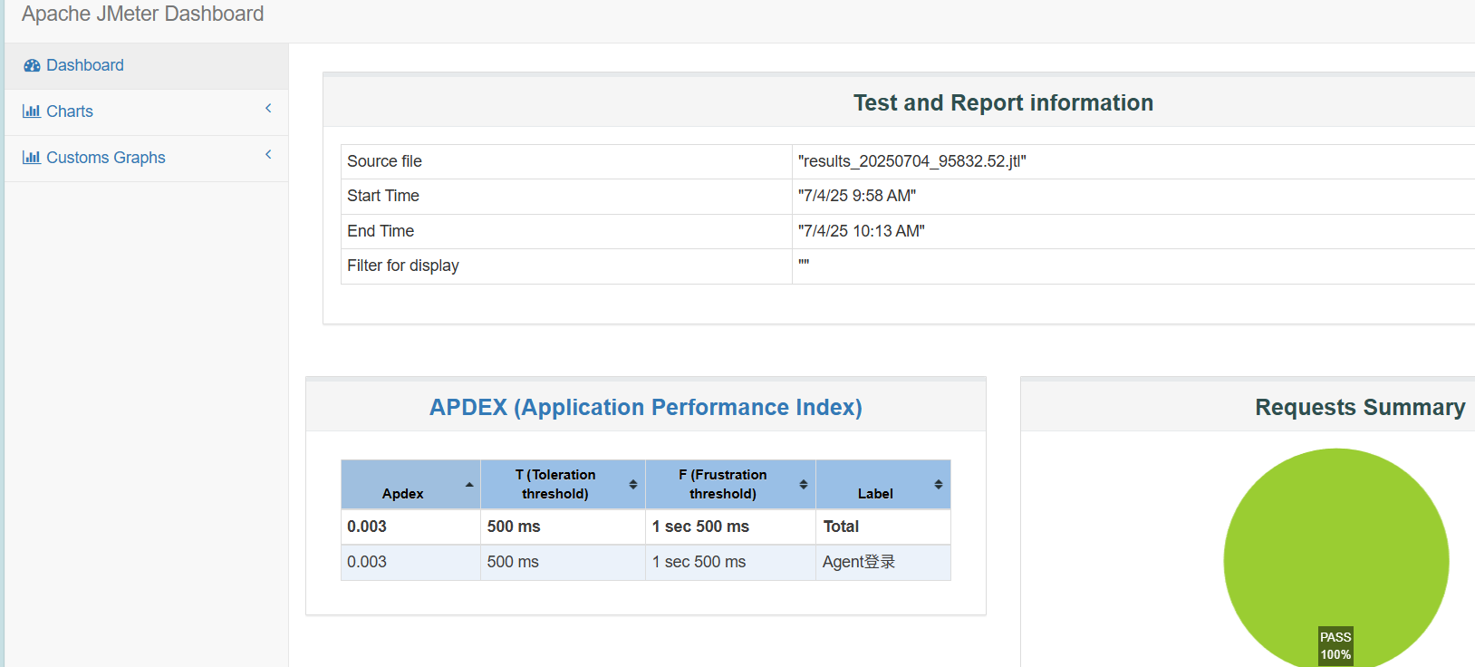Select the Total label cell in APDEX table

tap(841, 527)
